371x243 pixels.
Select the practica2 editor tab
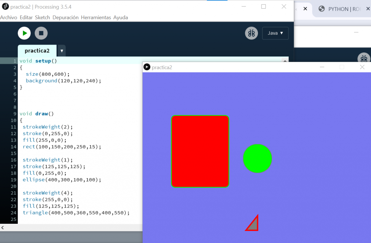coord(37,51)
